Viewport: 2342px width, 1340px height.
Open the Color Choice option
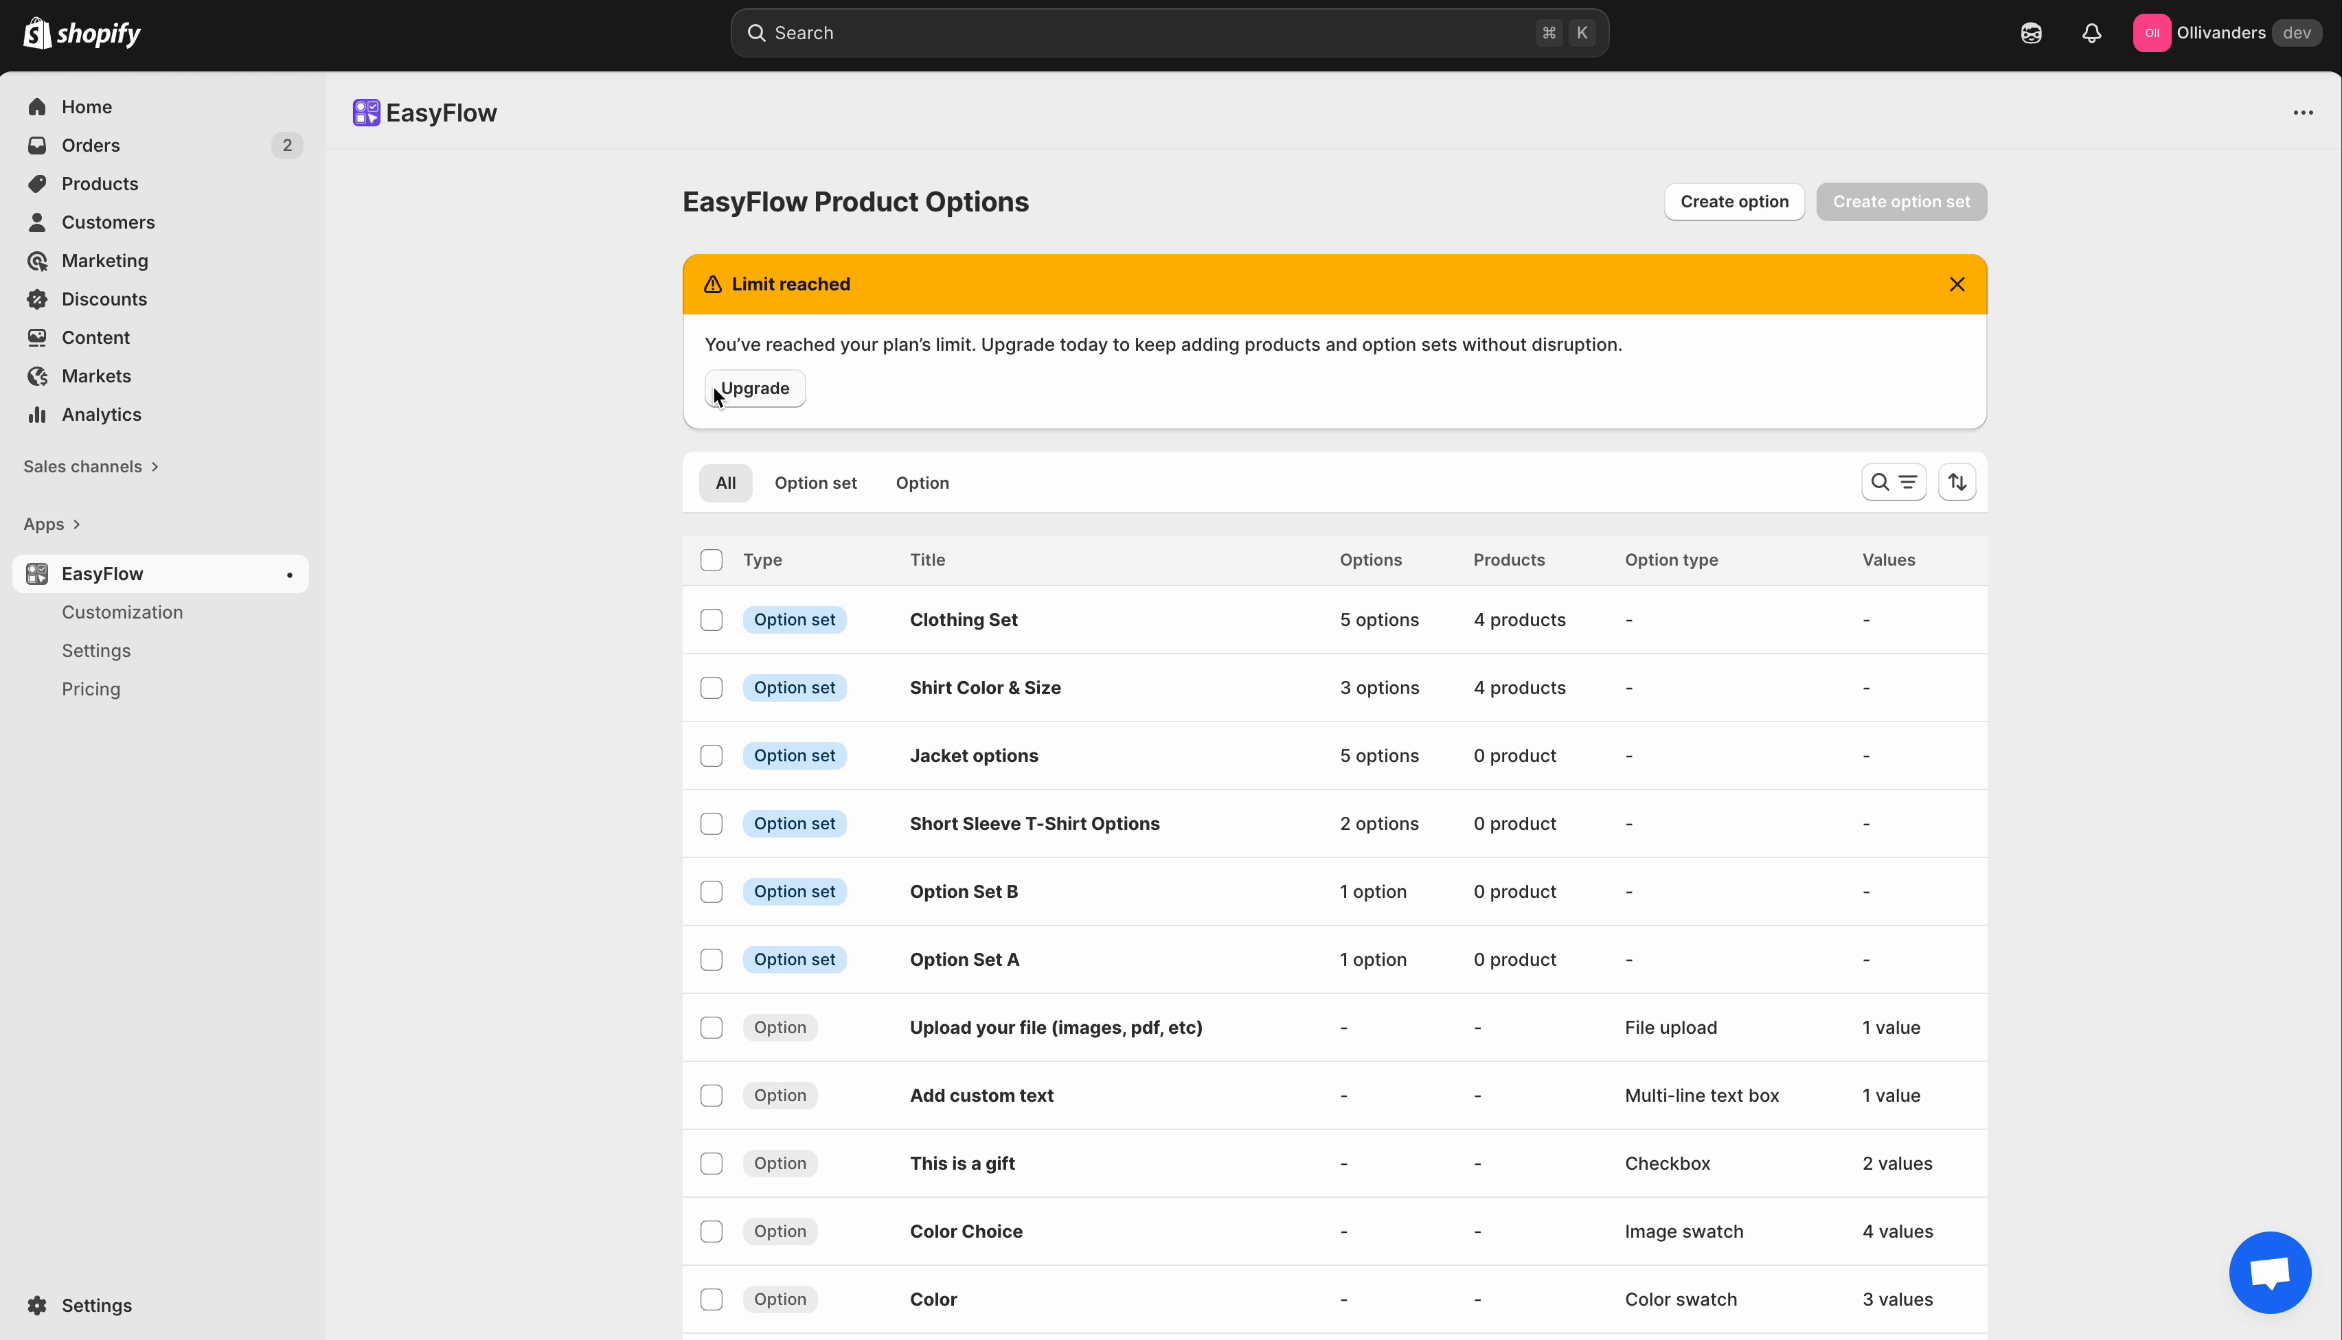pyautogui.click(x=966, y=1232)
